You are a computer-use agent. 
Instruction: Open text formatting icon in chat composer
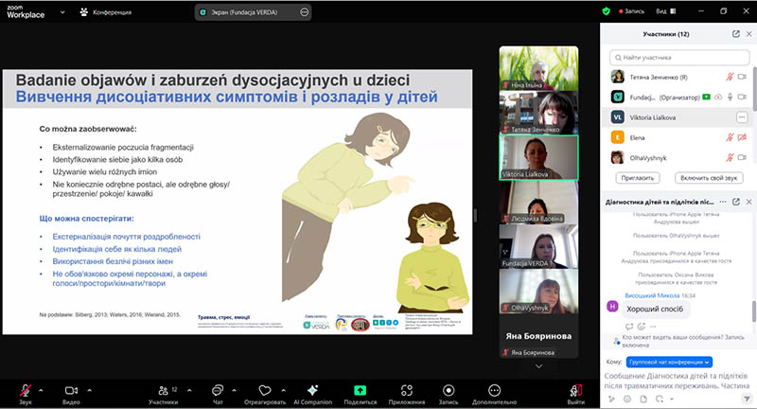611,399
